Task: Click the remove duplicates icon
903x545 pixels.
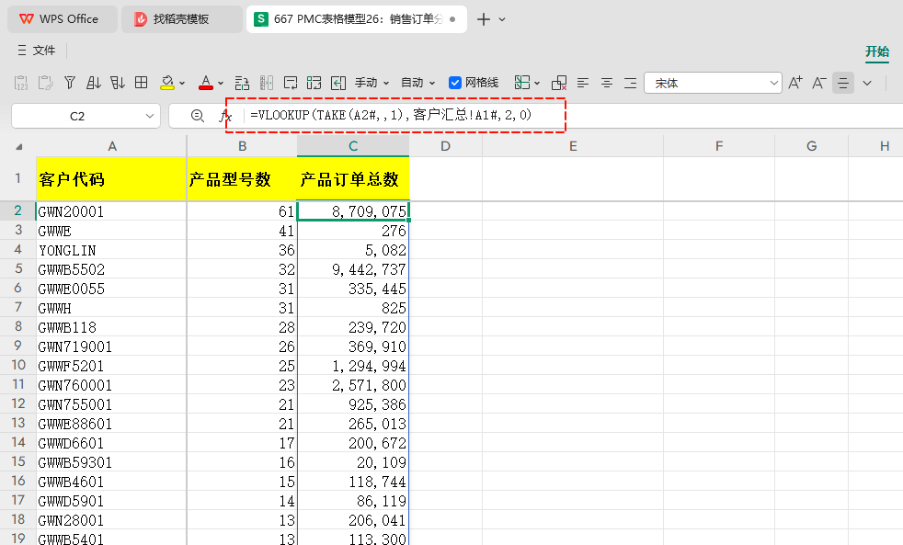Action: 558,83
